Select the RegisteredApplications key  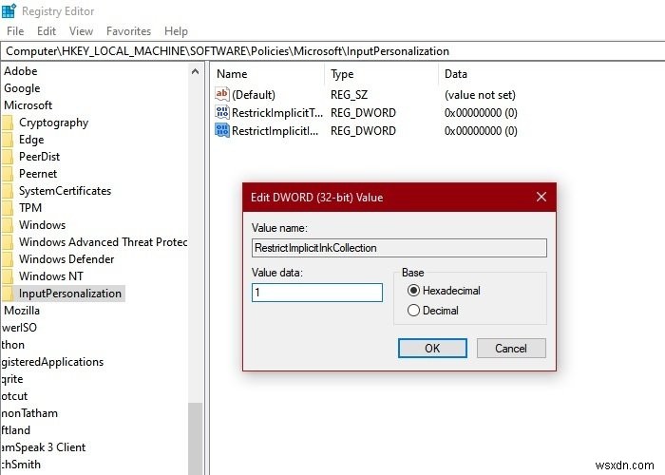[x=51, y=362]
